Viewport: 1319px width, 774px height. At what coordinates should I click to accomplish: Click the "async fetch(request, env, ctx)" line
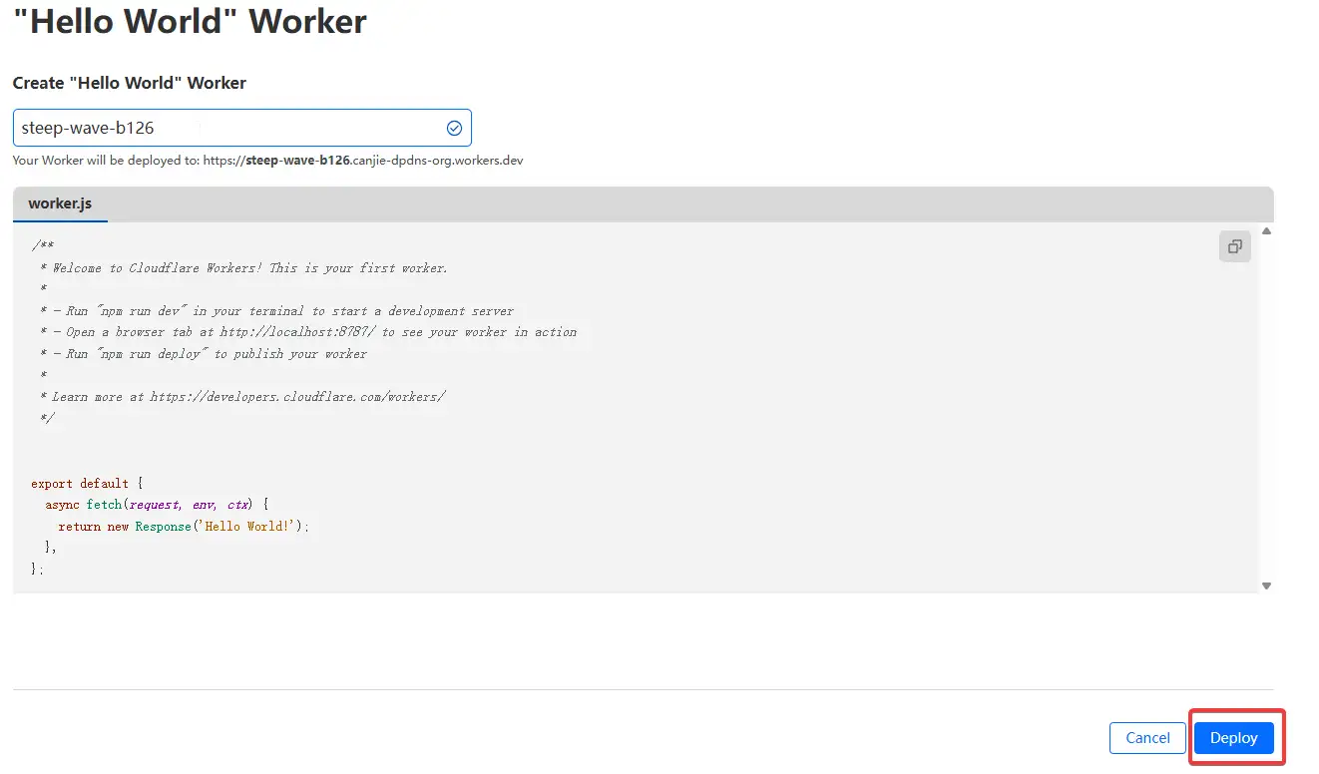click(x=157, y=505)
